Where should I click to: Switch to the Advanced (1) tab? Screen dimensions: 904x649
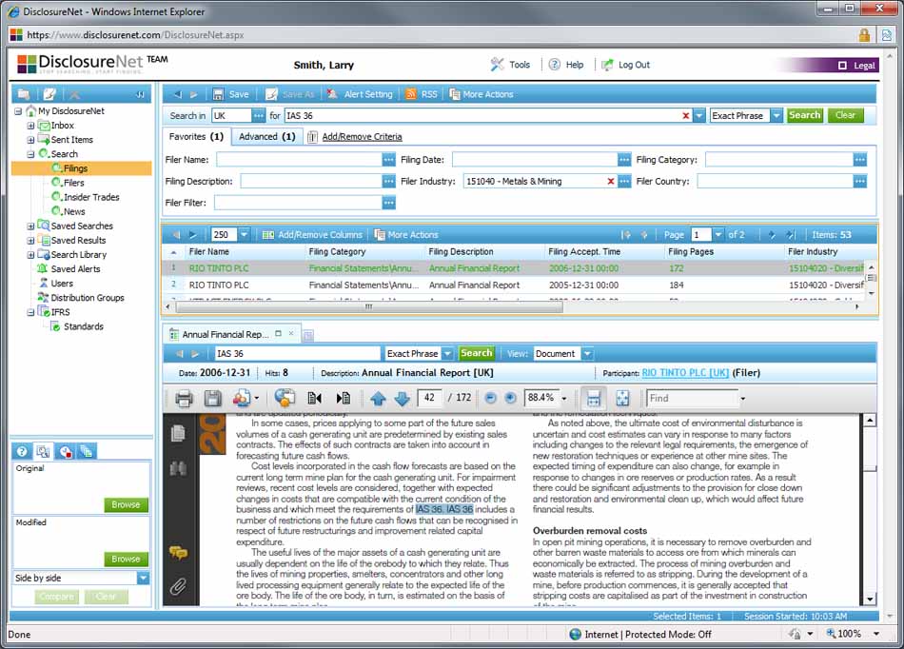(x=267, y=137)
